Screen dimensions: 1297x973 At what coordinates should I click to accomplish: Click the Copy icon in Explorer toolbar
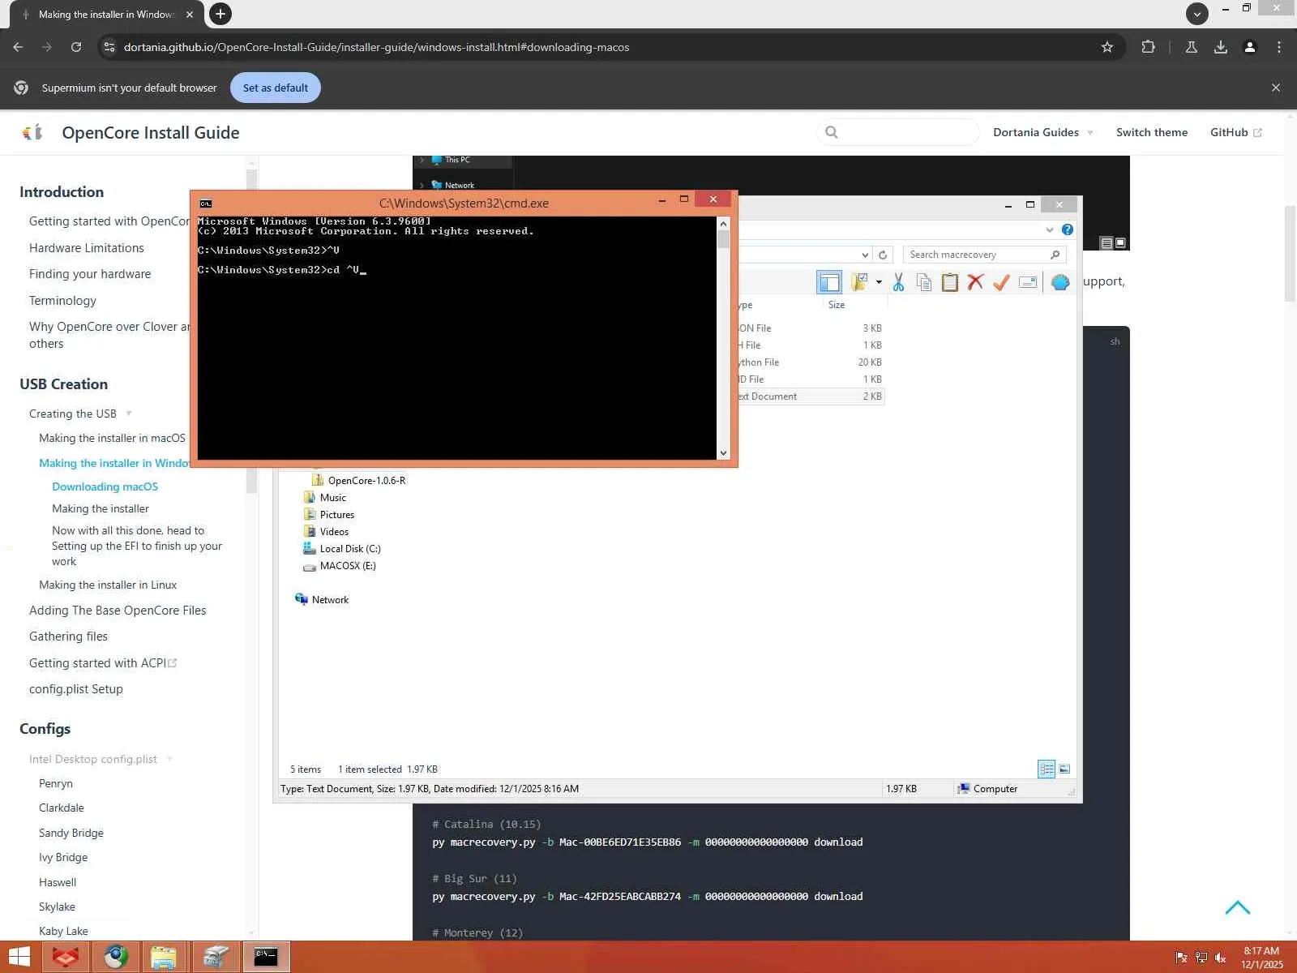pyautogui.click(x=924, y=282)
